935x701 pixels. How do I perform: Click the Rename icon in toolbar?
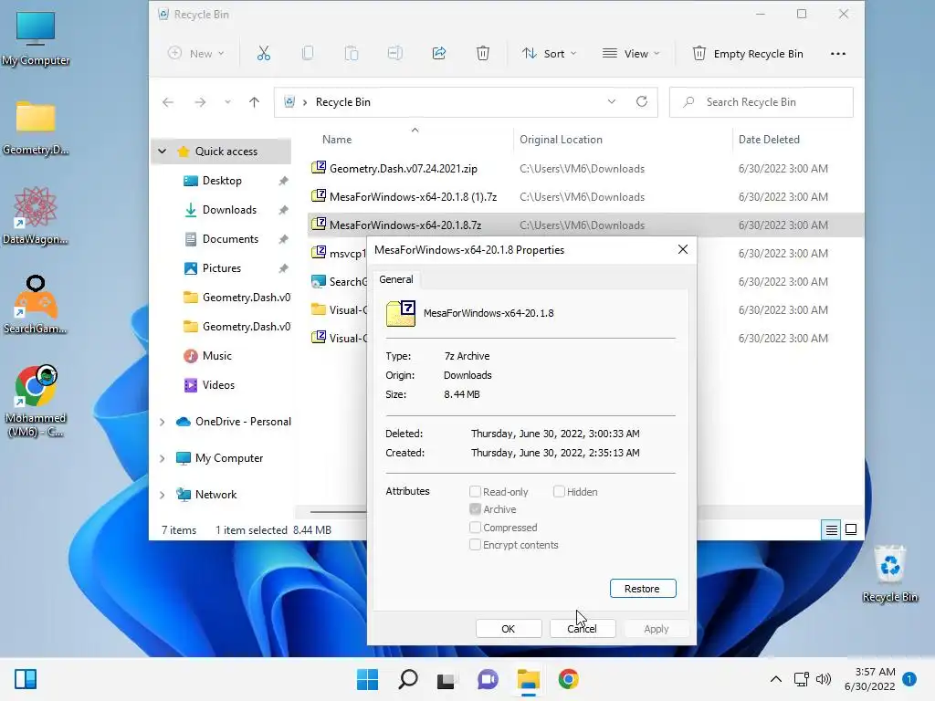tap(394, 54)
